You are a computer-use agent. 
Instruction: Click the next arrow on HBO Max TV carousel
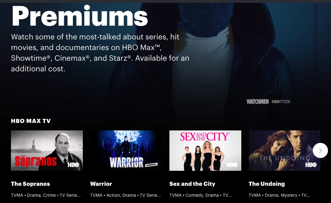pyautogui.click(x=320, y=150)
